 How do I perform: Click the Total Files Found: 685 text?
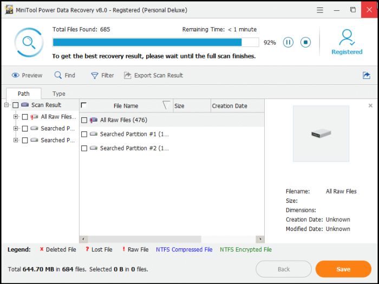coord(81,29)
